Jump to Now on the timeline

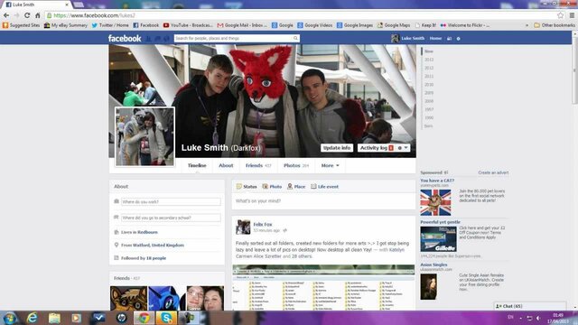[428, 51]
